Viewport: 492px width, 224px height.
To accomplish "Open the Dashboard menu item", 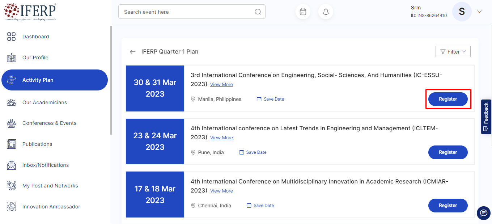I will (x=35, y=37).
